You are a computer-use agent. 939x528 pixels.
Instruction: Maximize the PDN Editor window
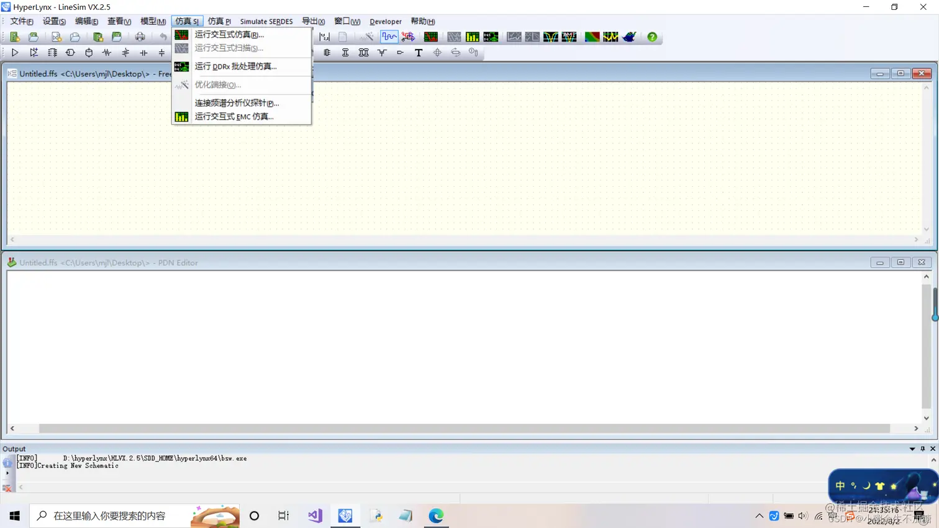point(900,262)
